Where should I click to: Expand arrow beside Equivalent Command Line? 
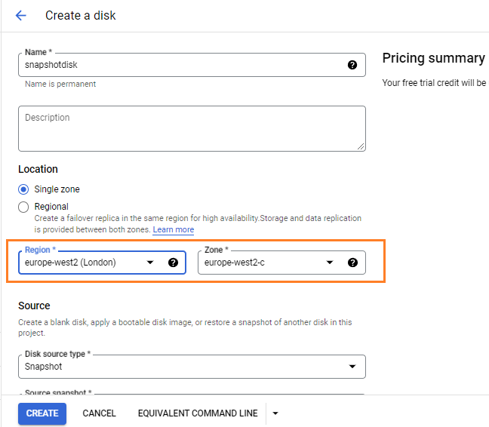point(275,413)
